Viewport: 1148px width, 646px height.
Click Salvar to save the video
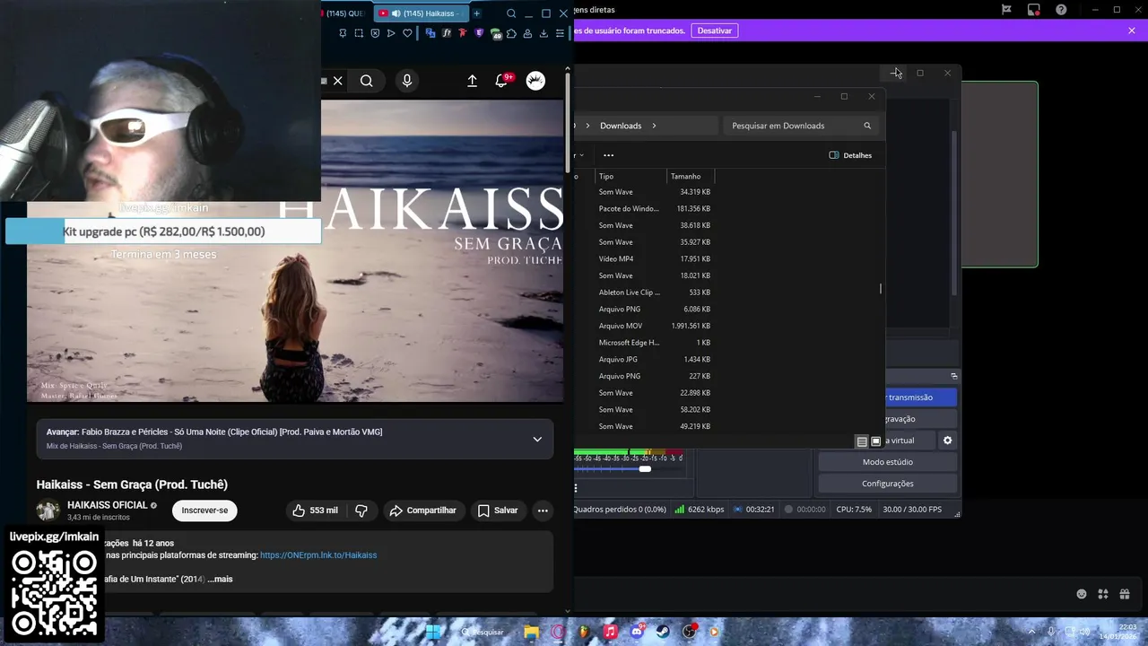[498, 511]
